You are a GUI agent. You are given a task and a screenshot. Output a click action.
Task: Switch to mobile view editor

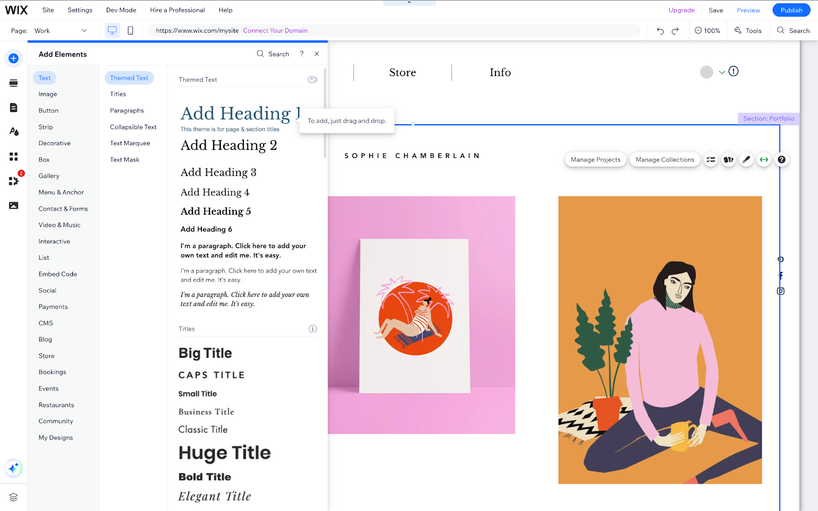click(x=130, y=30)
